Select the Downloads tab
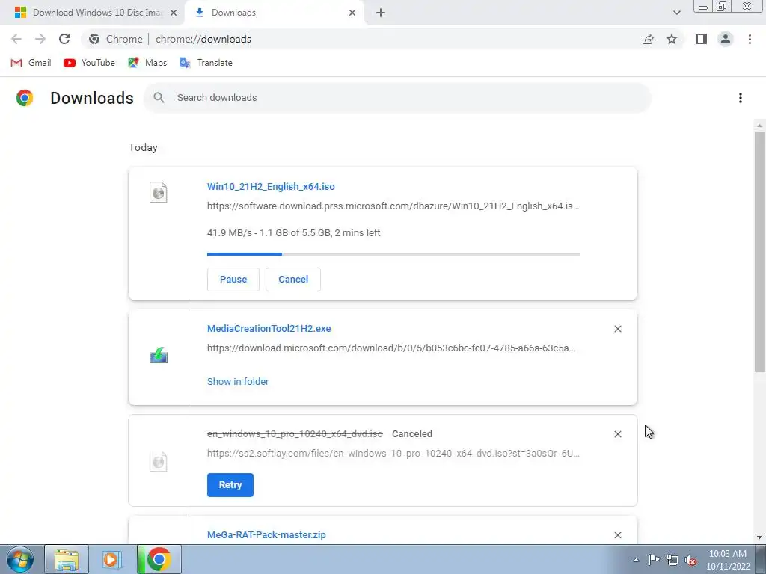This screenshot has height=574, width=766. [x=276, y=13]
